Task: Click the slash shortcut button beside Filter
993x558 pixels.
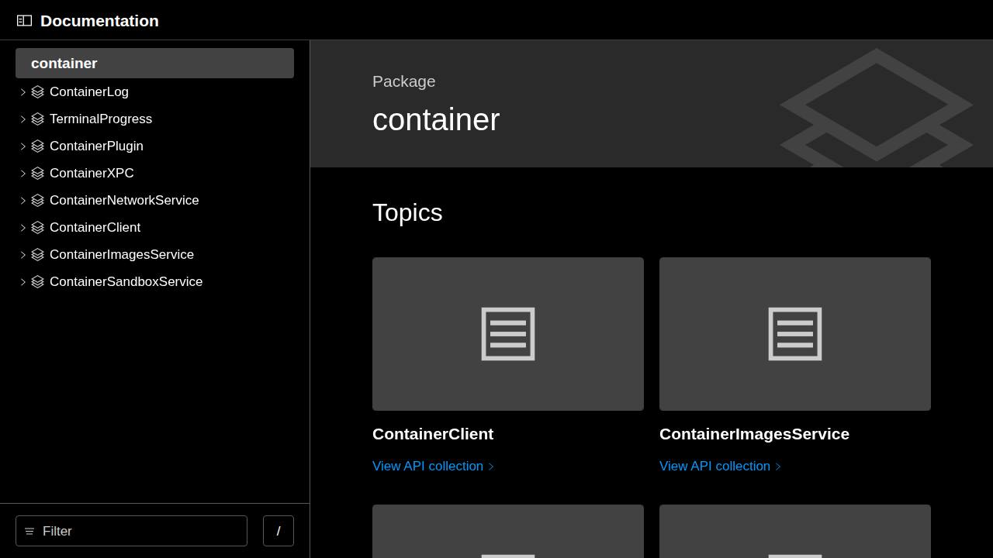Action: coord(279,531)
